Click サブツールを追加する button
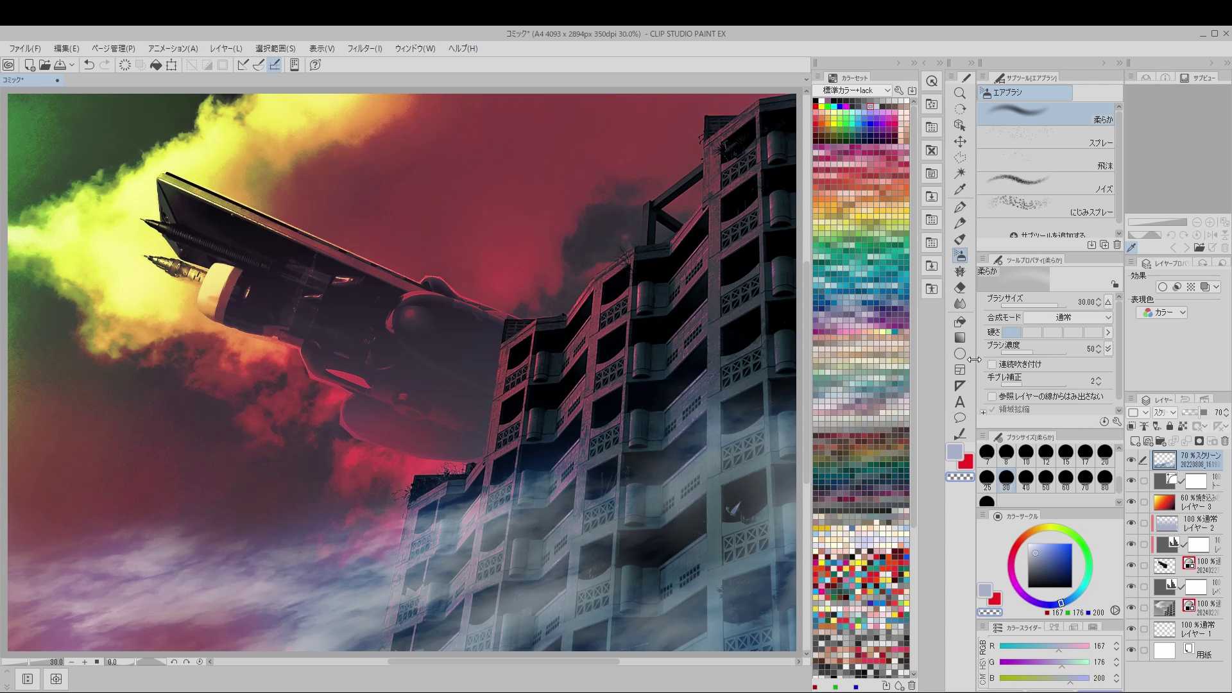1232x693 pixels. point(1047,235)
